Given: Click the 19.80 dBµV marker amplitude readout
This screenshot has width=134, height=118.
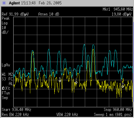Looking at the screenshot, I should (121, 14).
